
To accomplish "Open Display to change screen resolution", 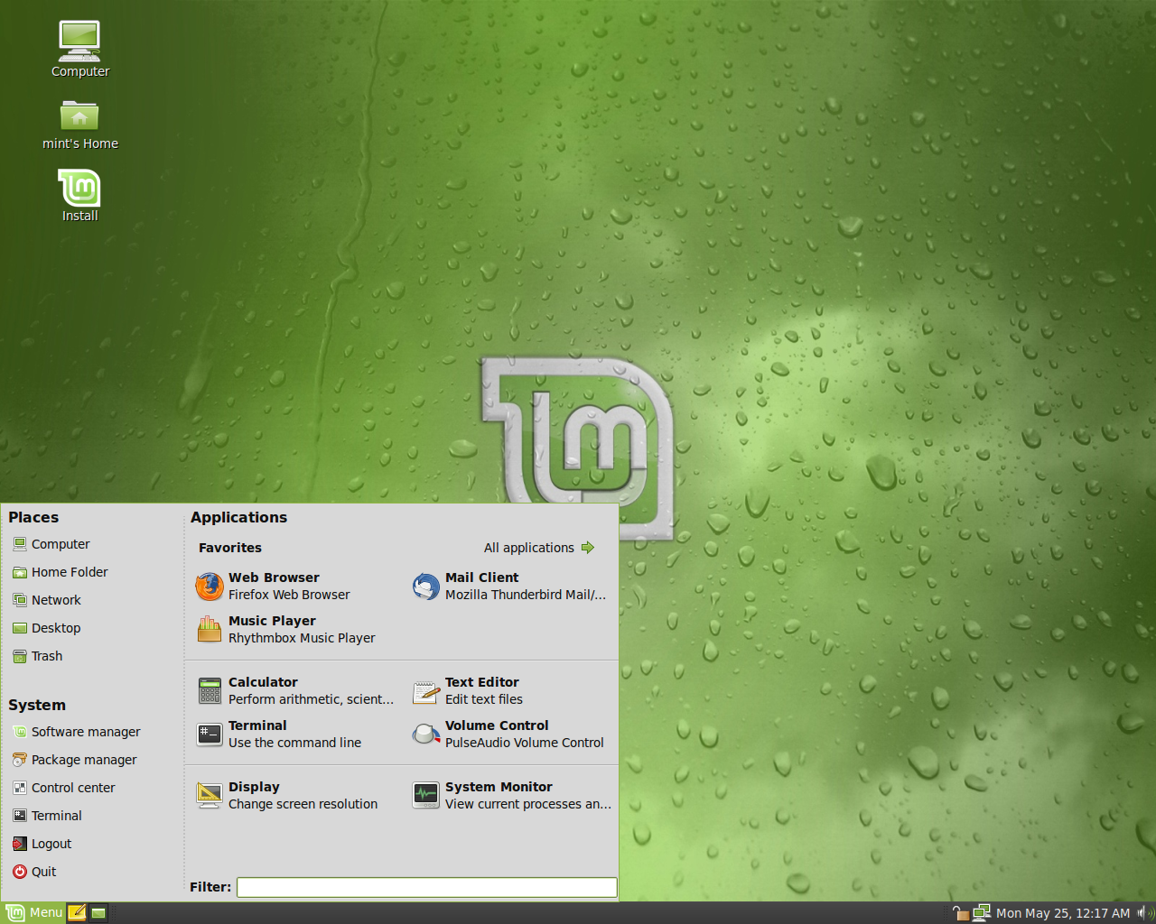I will click(287, 796).
